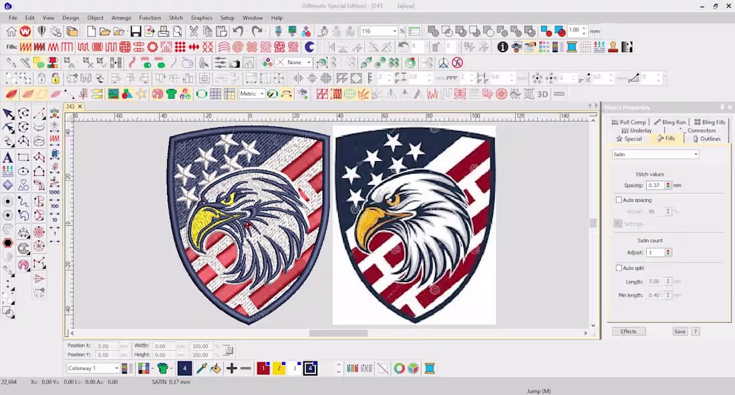The width and height of the screenshot is (735, 395).
Task: Click the black Design Information icon
Action: (x=502, y=47)
